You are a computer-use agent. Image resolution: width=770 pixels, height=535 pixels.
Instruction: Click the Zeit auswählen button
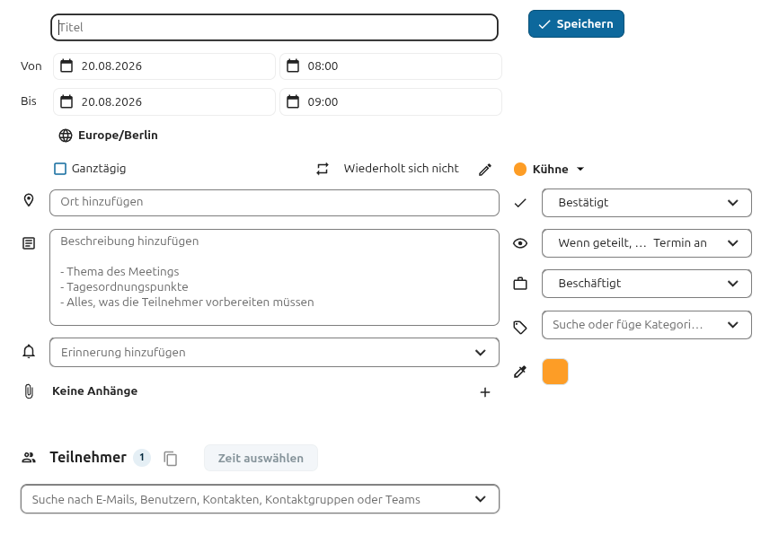261,458
